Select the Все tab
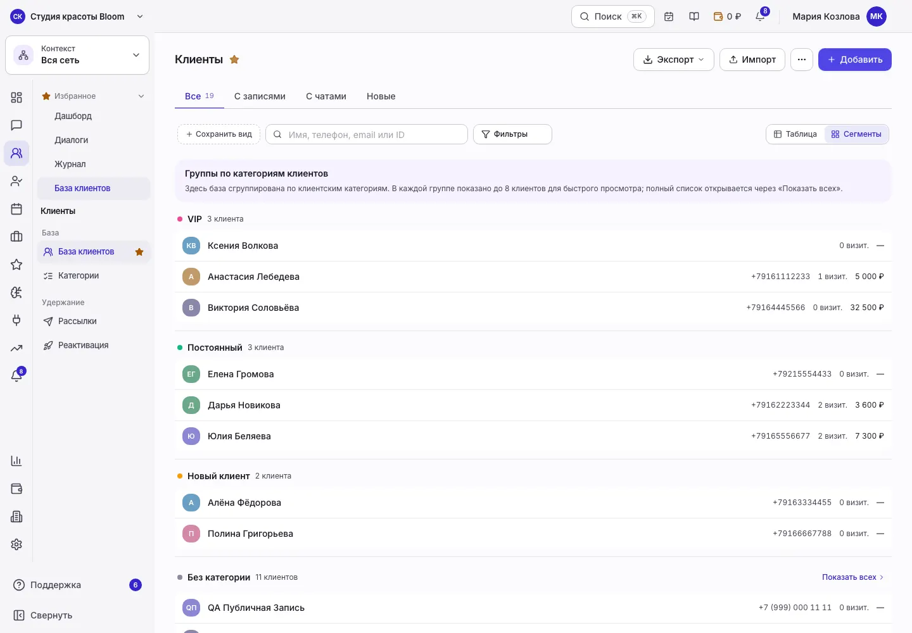The image size is (912, 633). (199, 96)
